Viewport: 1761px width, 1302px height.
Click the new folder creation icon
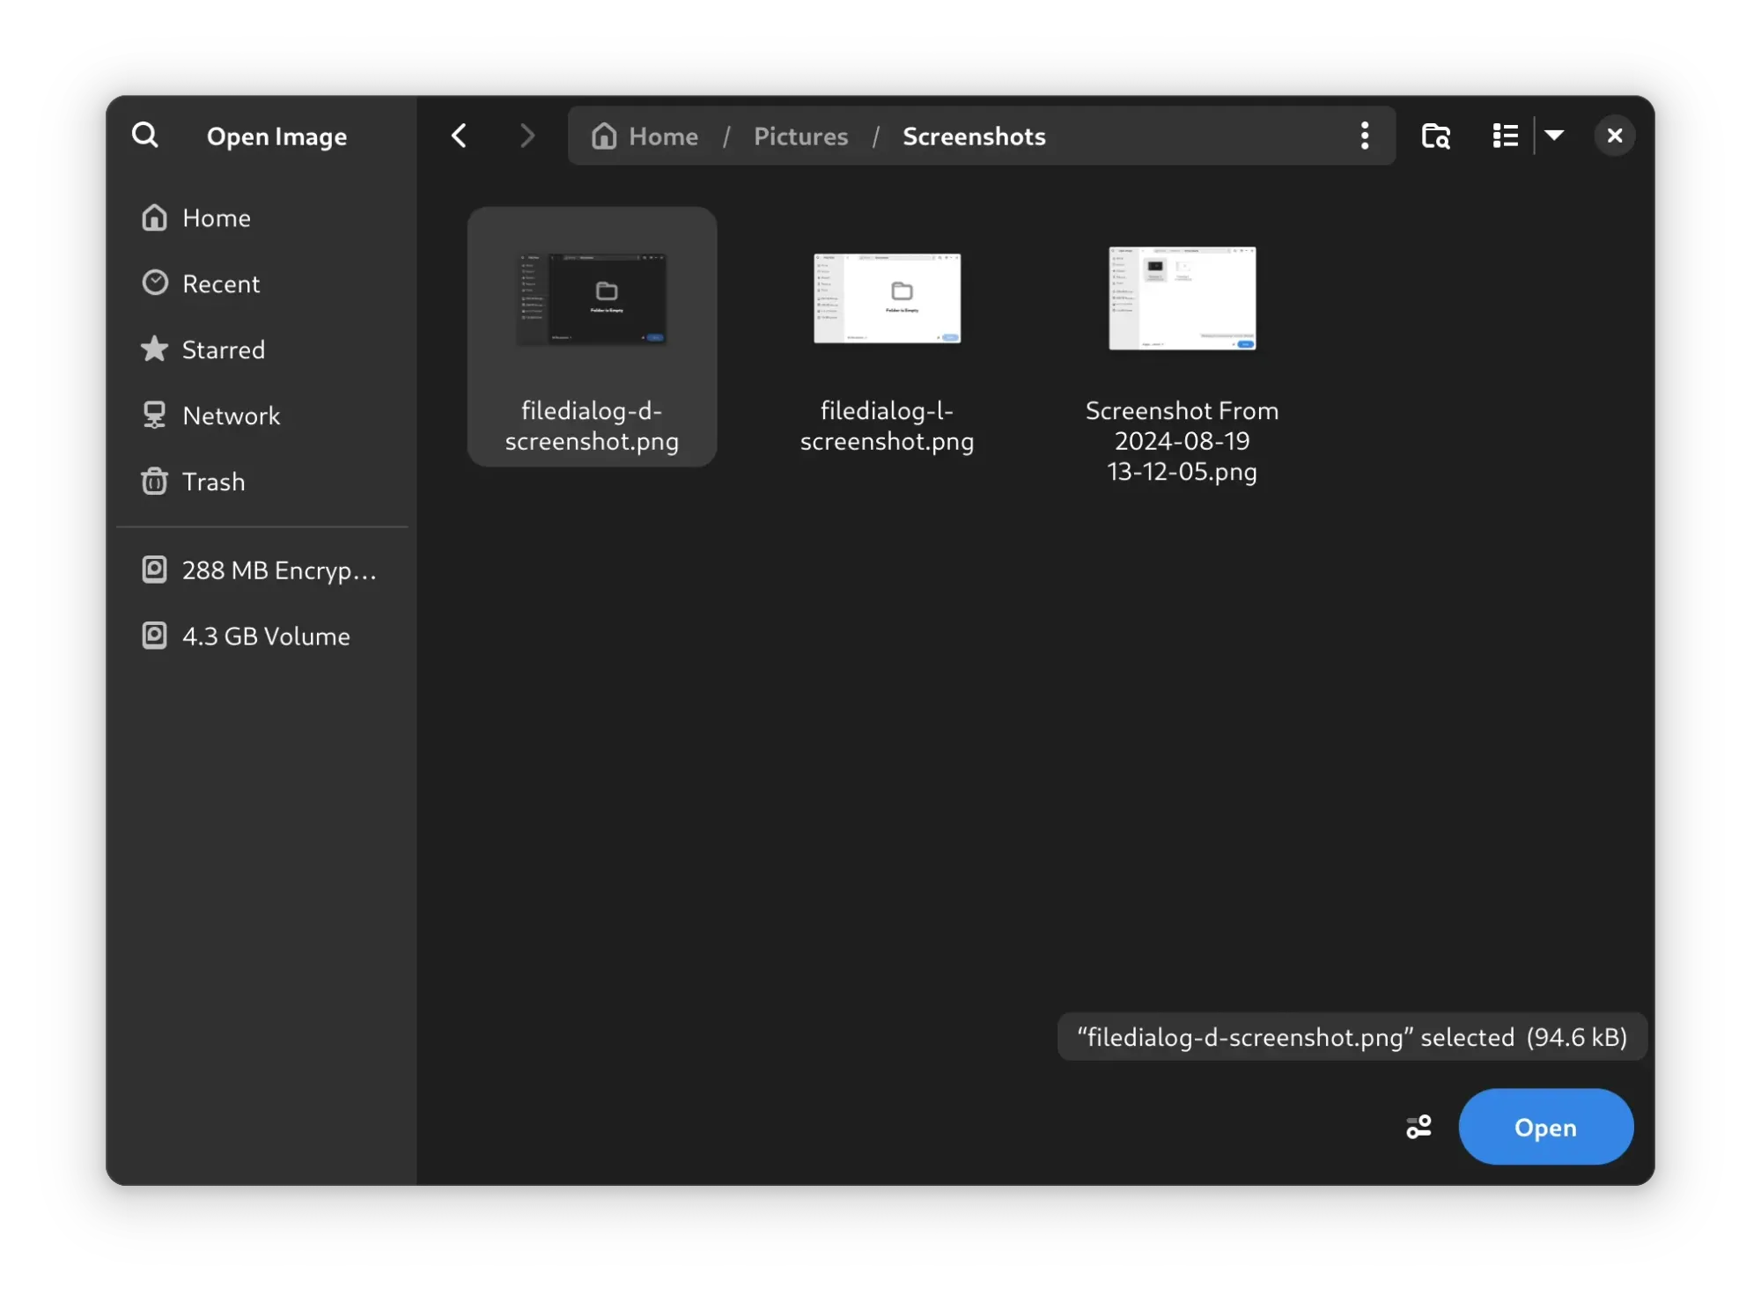click(1435, 136)
